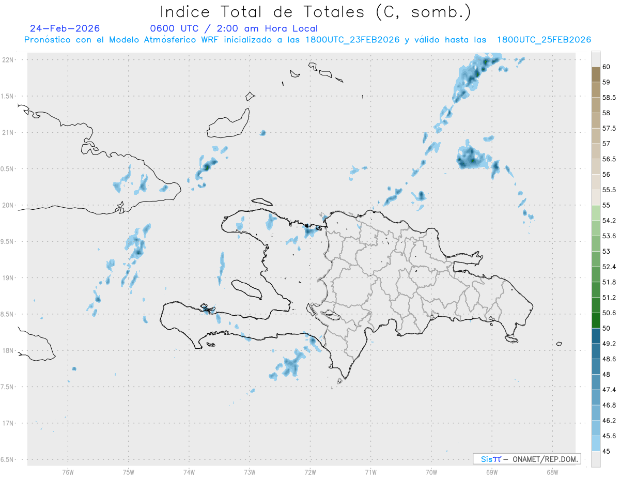The height and width of the screenshot is (479, 620).
Task: Pick the dark green swatch between 50 and 50.6
Action: [x=596, y=320]
